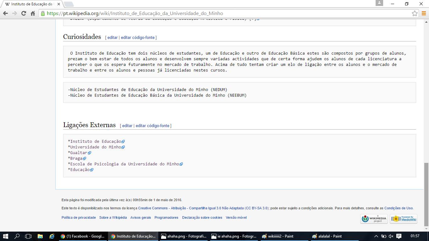Bookmark this page with the star icon
Image resolution: width=429 pixels, height=241 pixels.
(x=415, y=13)
